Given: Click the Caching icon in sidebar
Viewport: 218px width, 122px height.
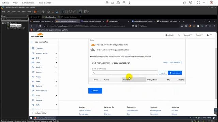Looking at the screenshot, I should [33, 86].
